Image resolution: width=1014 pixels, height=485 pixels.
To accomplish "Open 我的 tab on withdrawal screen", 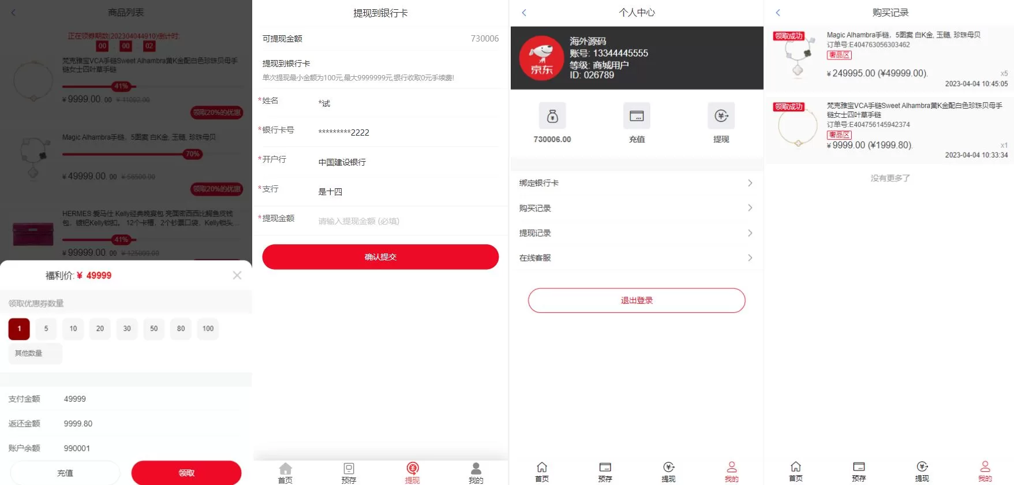I will click(476, 473).
